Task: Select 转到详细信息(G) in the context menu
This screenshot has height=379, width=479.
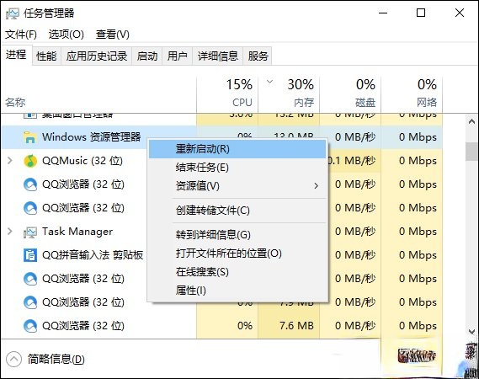Action: tap(237, 235)
